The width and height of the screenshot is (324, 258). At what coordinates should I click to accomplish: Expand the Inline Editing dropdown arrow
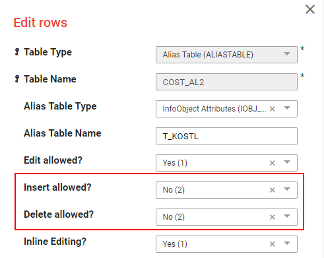point(287,243)
